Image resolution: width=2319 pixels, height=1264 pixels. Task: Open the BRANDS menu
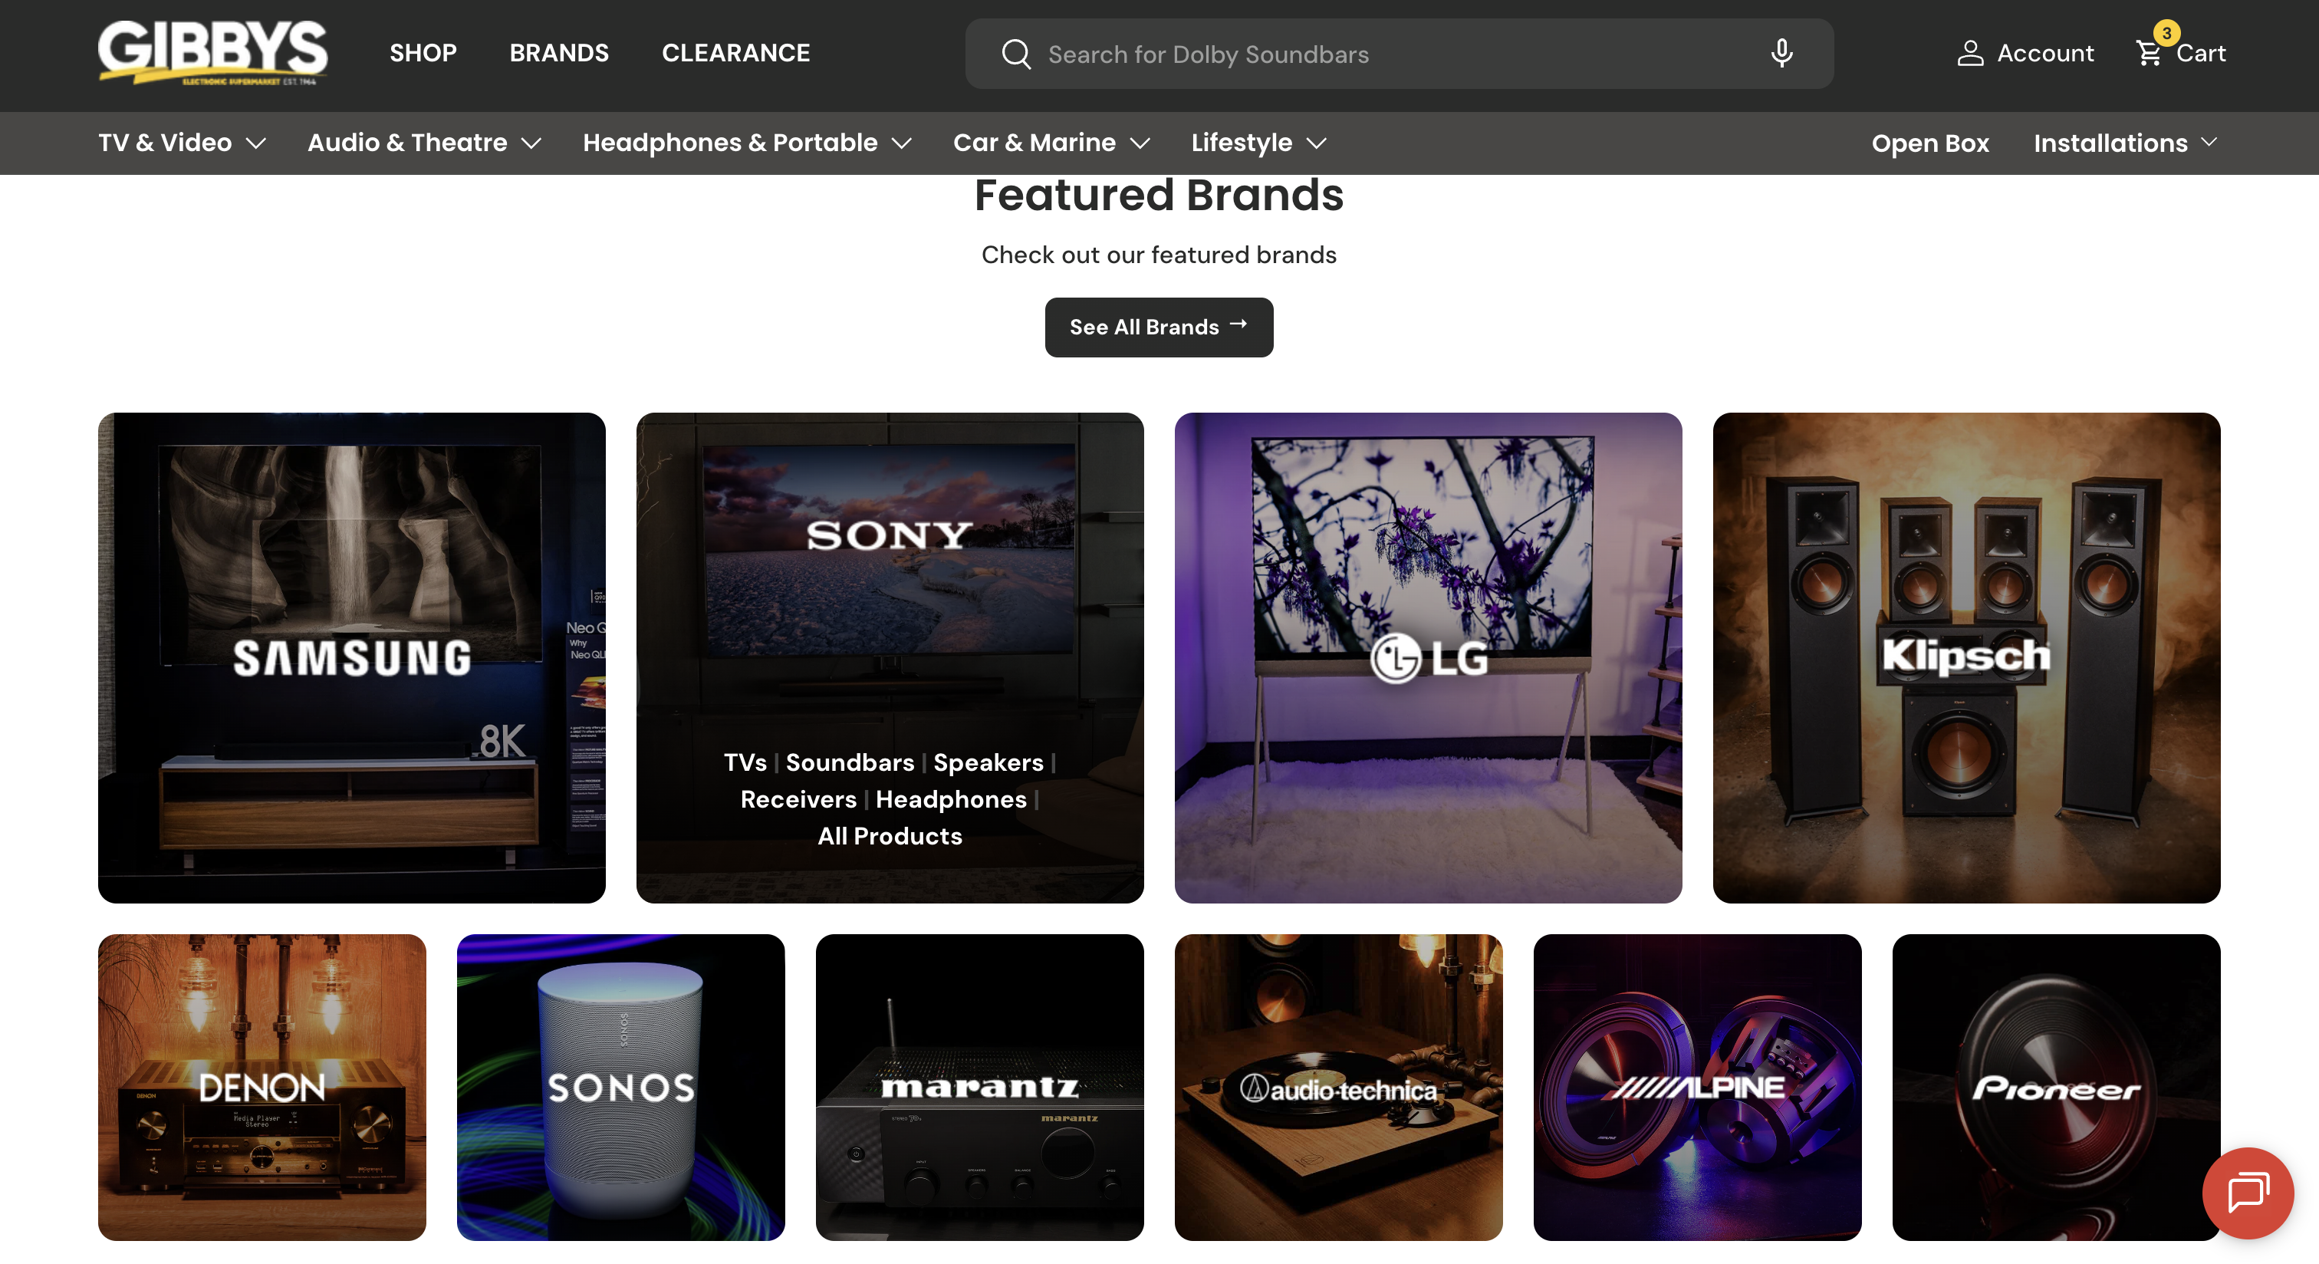559,53
